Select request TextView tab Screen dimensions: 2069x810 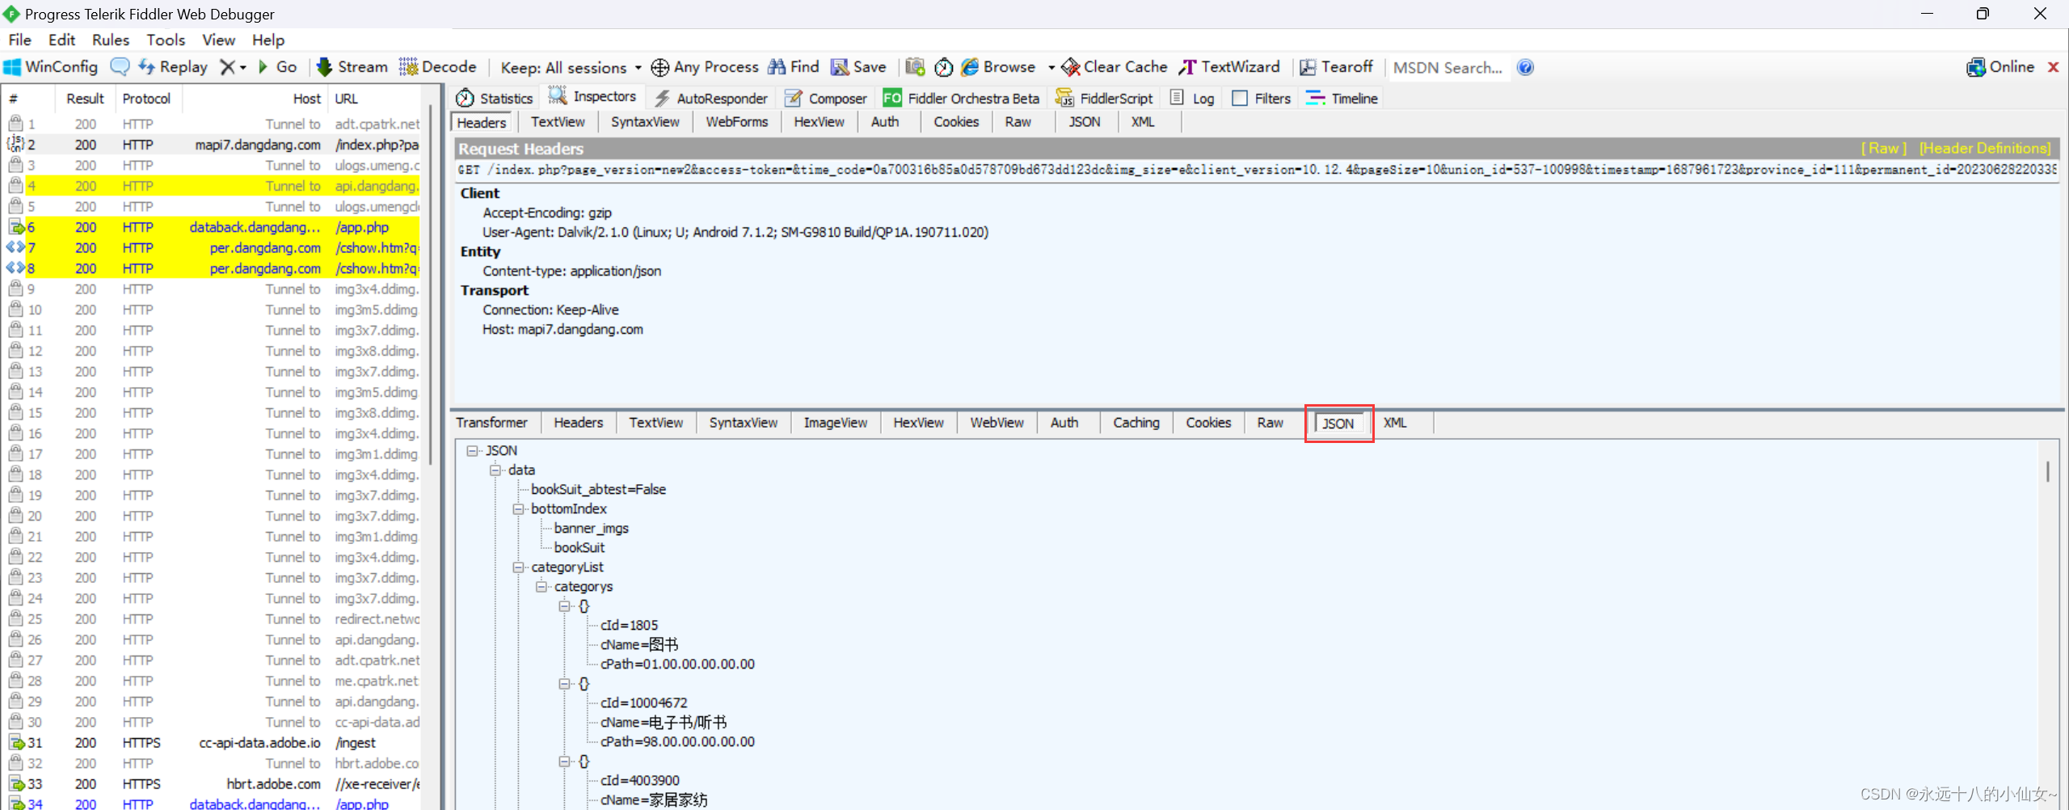click(558, 122)
